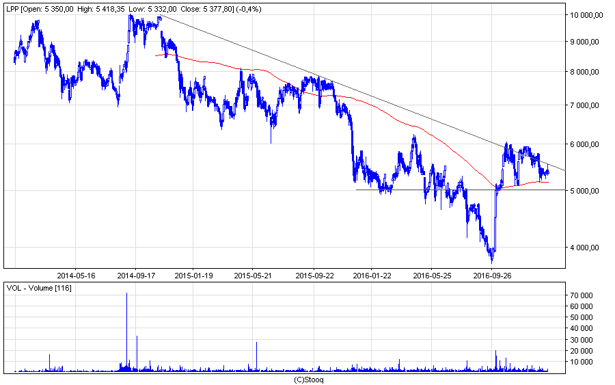The width and height of the screenshot is (615, 385).
Task: Select the 70 000 volume axis label
Action: 582,295
